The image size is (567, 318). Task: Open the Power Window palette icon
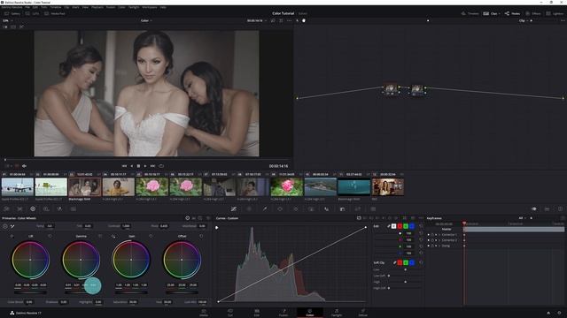[x=280, y=208]
